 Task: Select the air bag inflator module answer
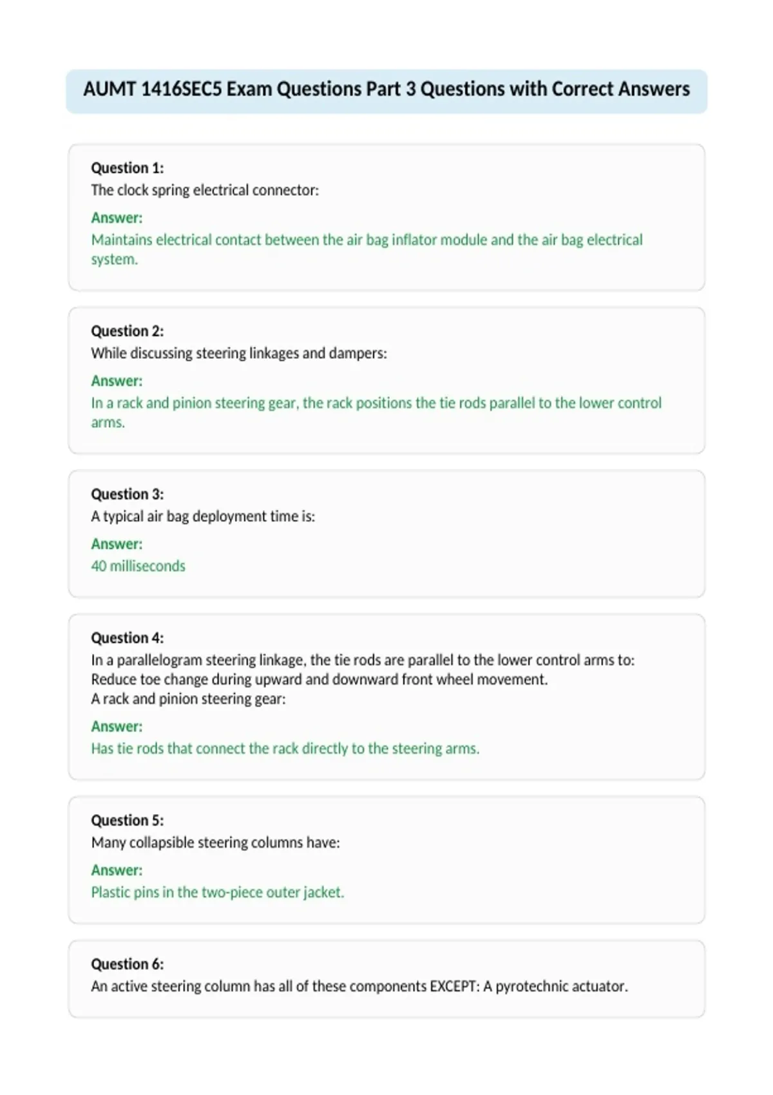click(x=367, y=249)
